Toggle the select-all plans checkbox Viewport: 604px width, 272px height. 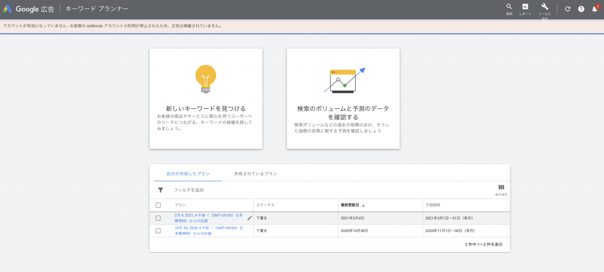(158, 205)
